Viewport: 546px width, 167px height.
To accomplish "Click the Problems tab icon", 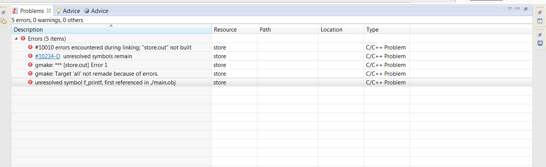I will point(15,11).
